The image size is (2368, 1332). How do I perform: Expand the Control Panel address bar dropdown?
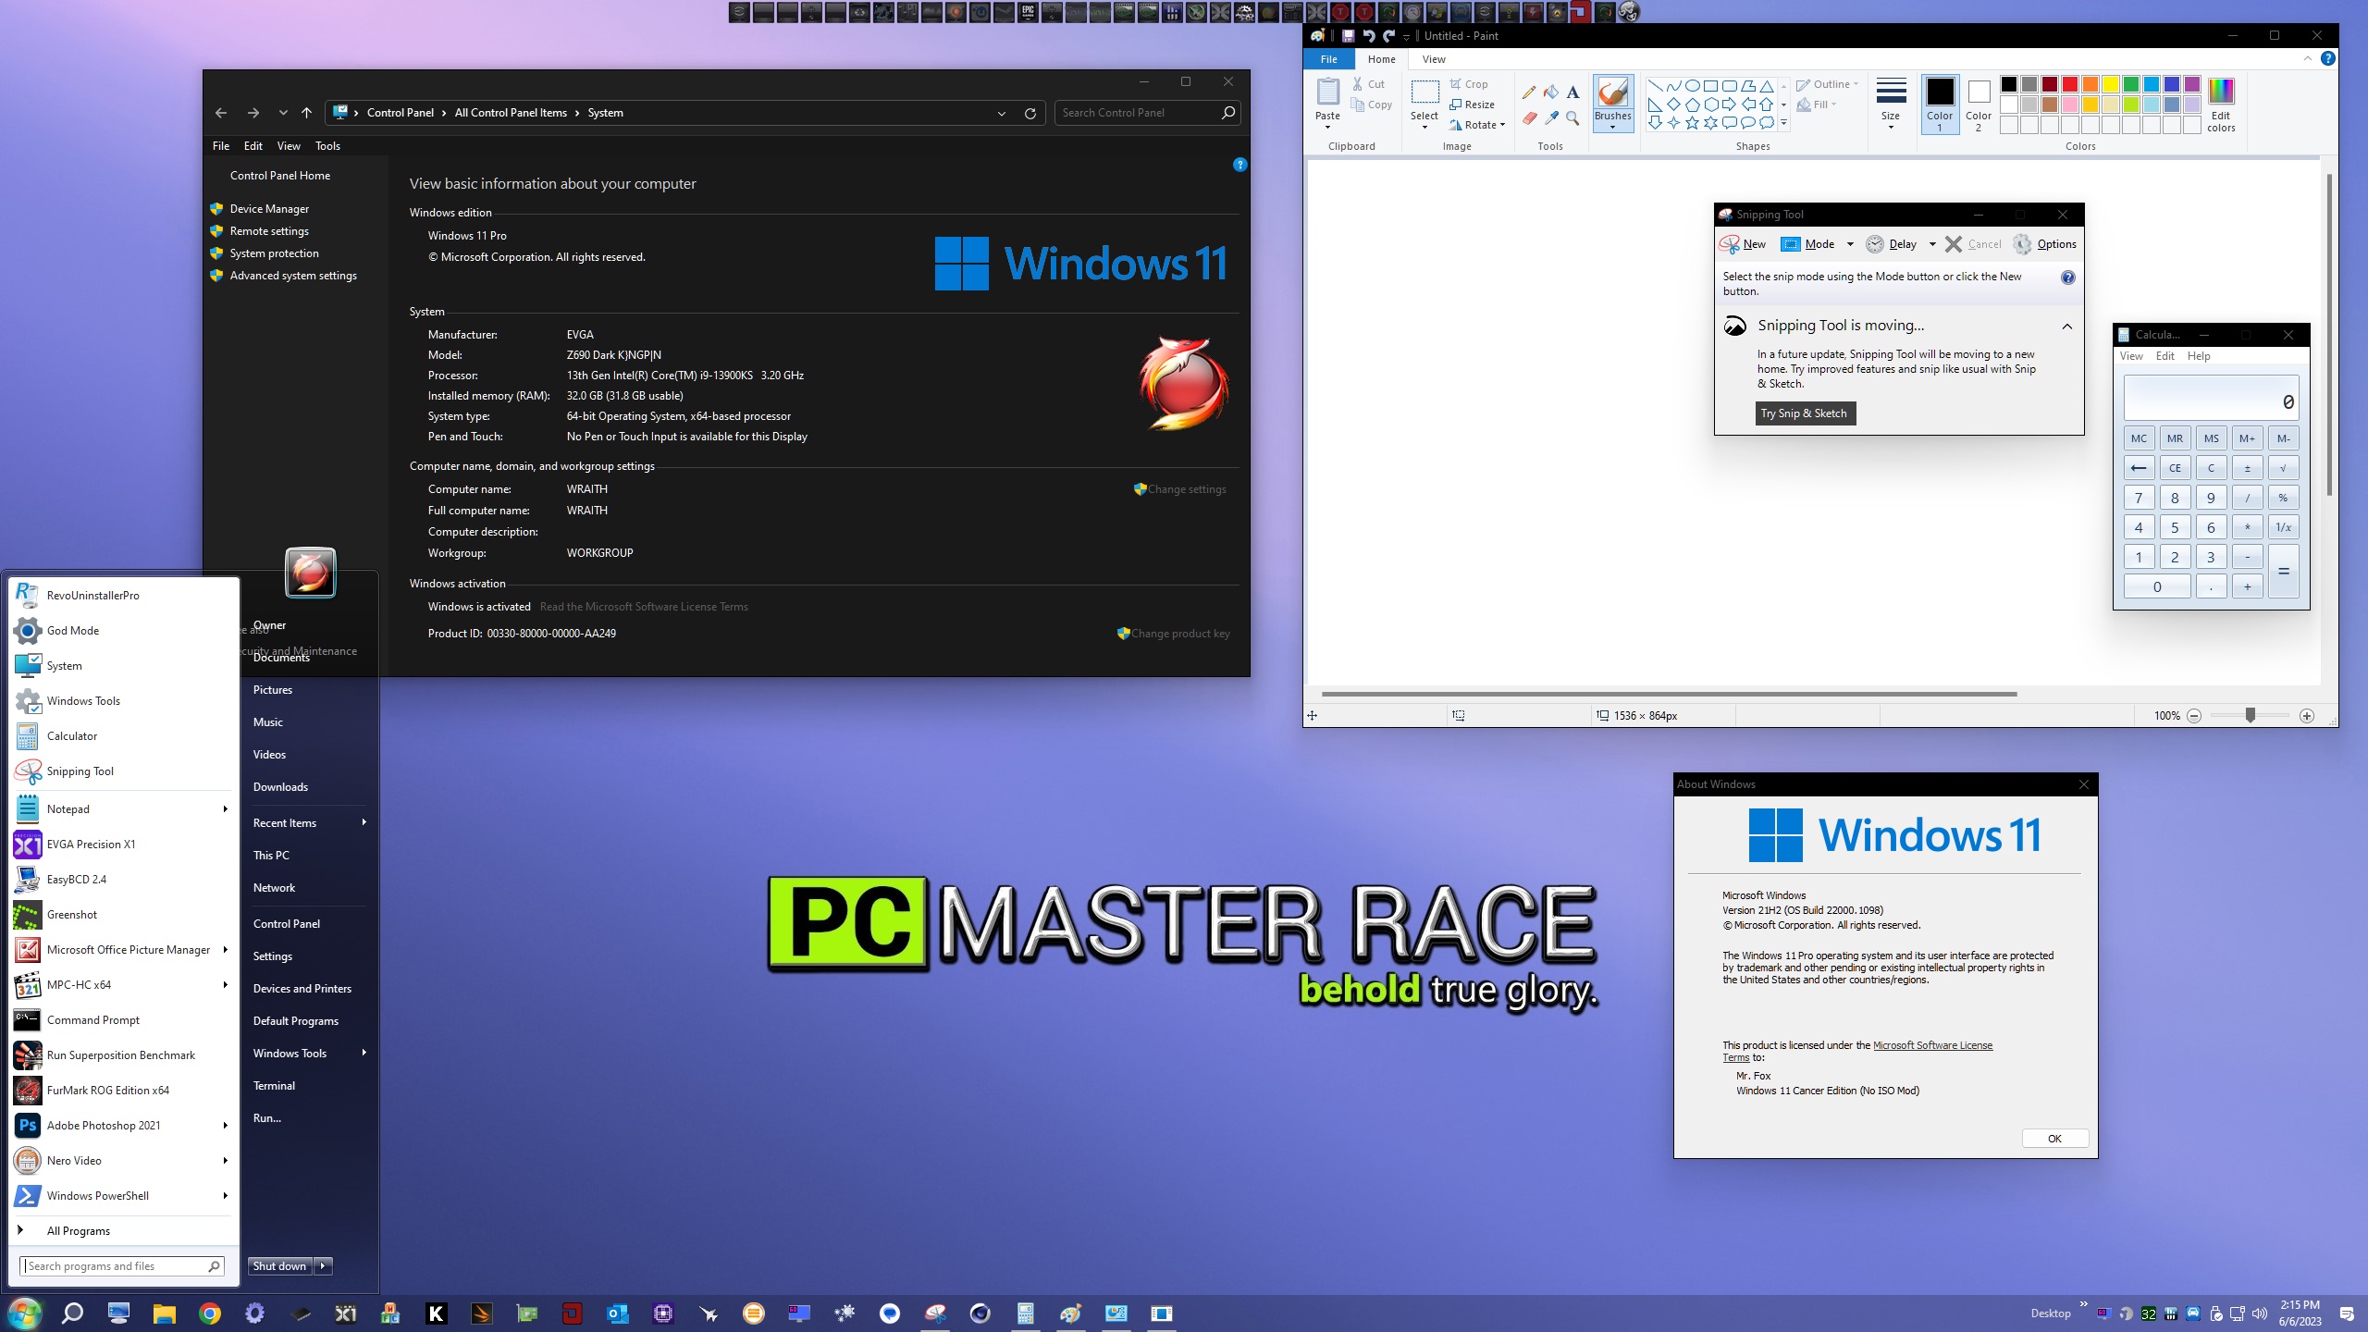pos(1001,113)
